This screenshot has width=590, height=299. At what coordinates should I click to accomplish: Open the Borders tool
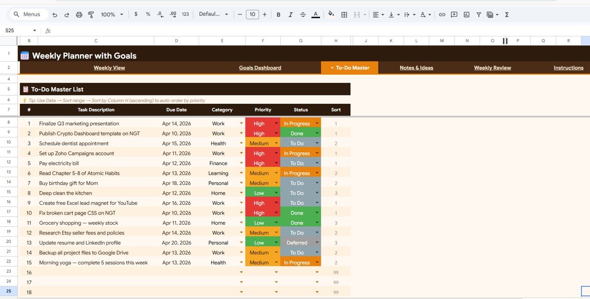tap(344, 15)
